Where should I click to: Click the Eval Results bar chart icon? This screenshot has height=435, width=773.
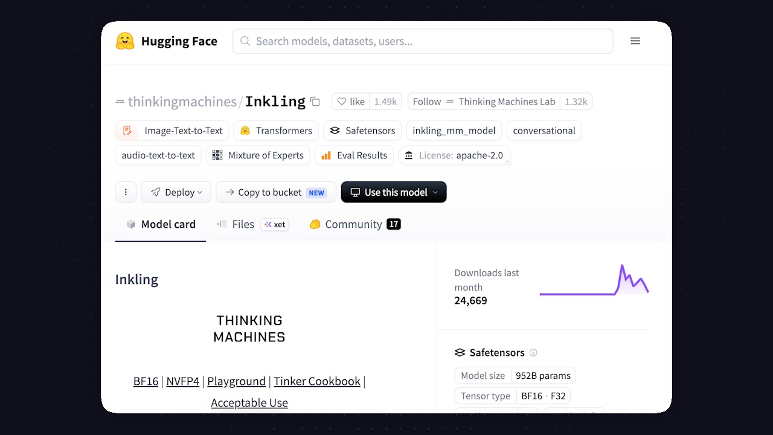pyautogui.click(x=326, y=155)
